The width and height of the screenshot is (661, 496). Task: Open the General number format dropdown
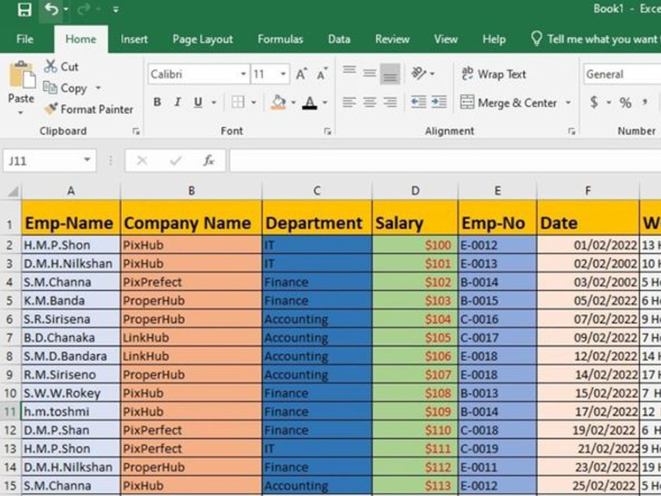[622, 74]
